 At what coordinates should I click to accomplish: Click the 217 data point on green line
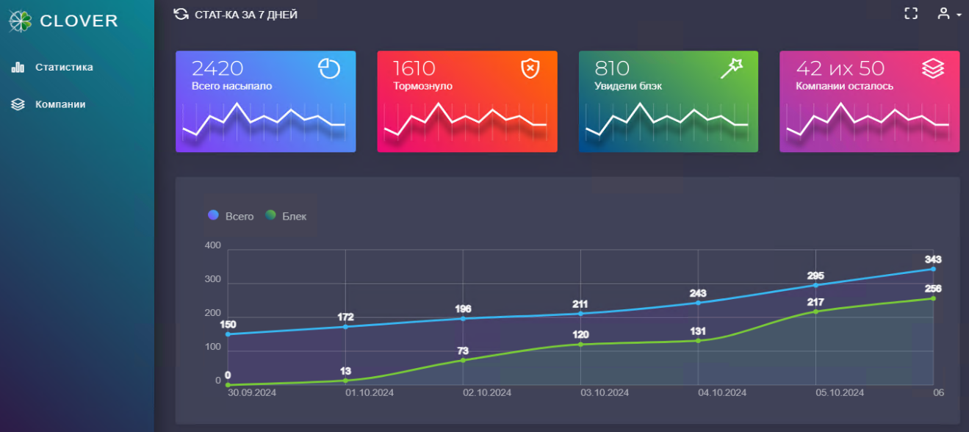[815, 312]
